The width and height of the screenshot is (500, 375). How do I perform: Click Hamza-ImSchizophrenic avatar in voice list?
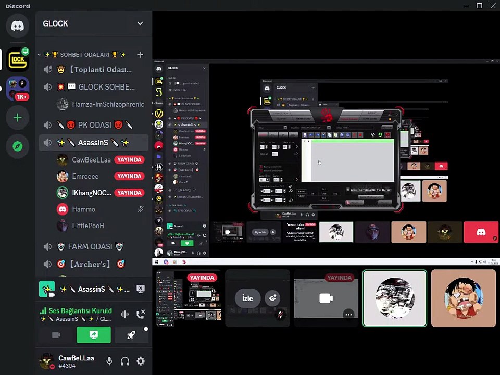[63, 104]
